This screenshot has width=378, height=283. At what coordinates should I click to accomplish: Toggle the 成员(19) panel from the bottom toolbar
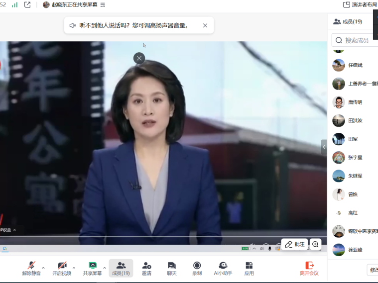coord(121,268)
